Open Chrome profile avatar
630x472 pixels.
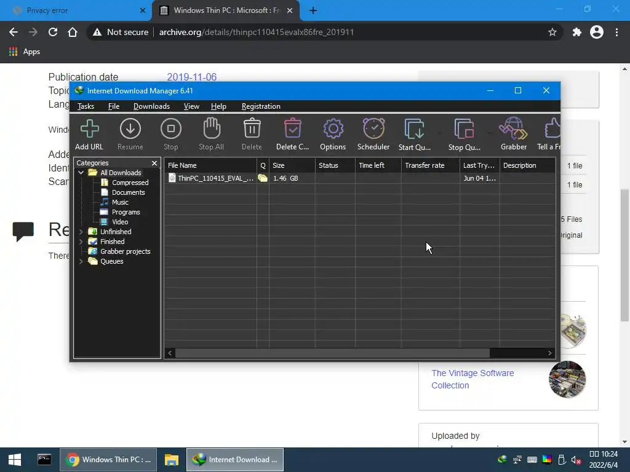tap(597, 32)
